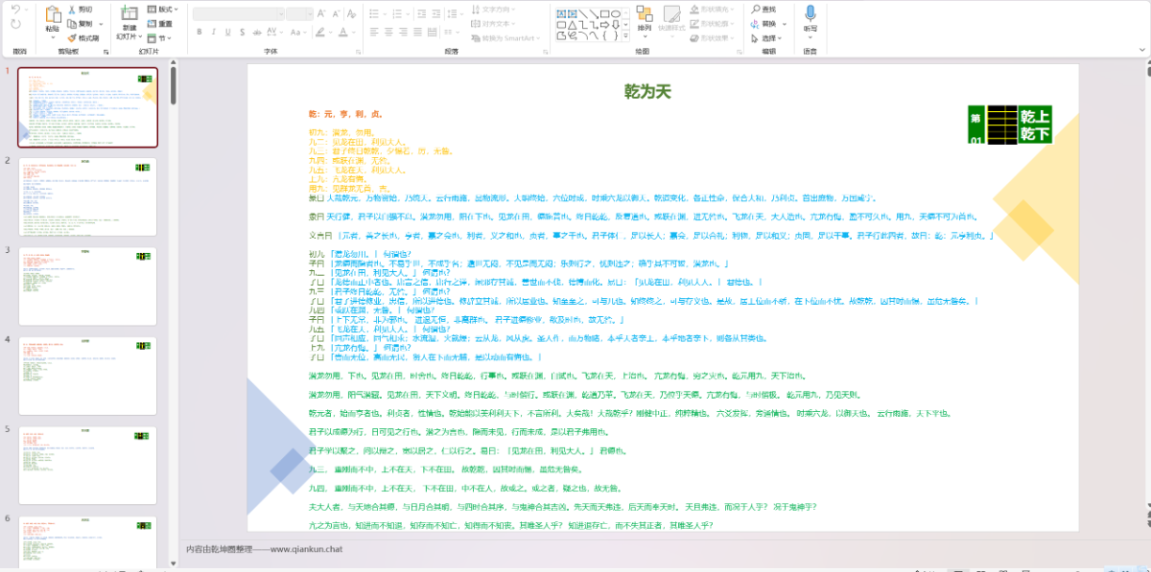Select slide 3 thumbnail in the slide panel
This screenshot has width=1151, height=572.
(87, 285)
